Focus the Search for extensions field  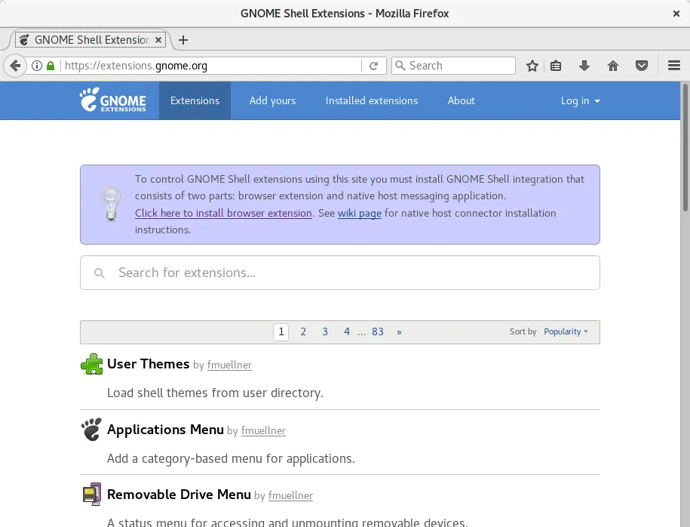pyautogui.click(x=339, y=273)
